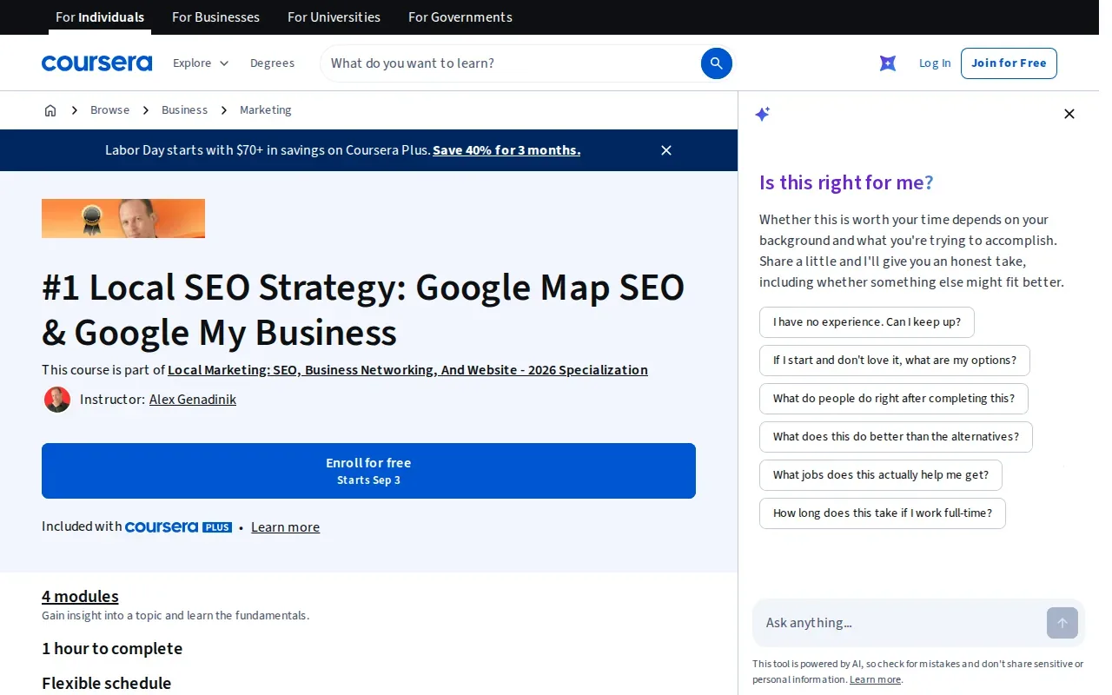Click the 'Flexible schedule' text
The image size is (1112, 695).
point(107,684)
